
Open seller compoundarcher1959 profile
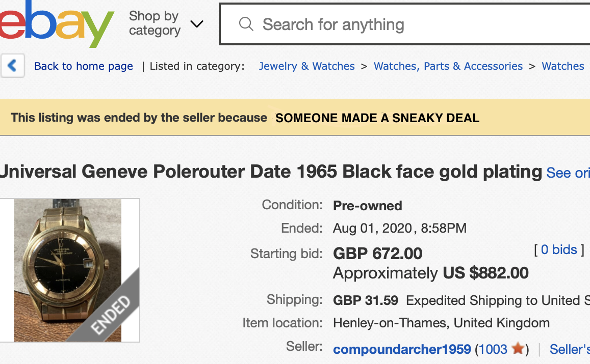tap(402, 350)
